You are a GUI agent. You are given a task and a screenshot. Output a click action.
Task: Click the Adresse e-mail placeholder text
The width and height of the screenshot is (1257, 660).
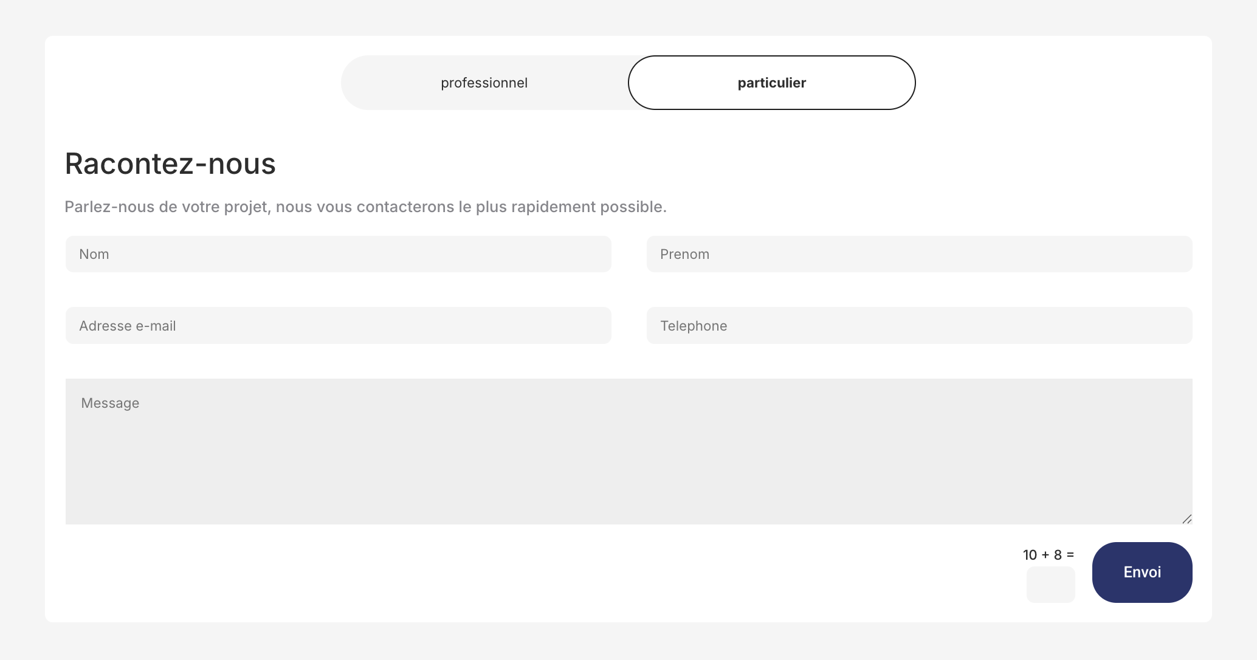pyautogui.click(x=127, y=325)
